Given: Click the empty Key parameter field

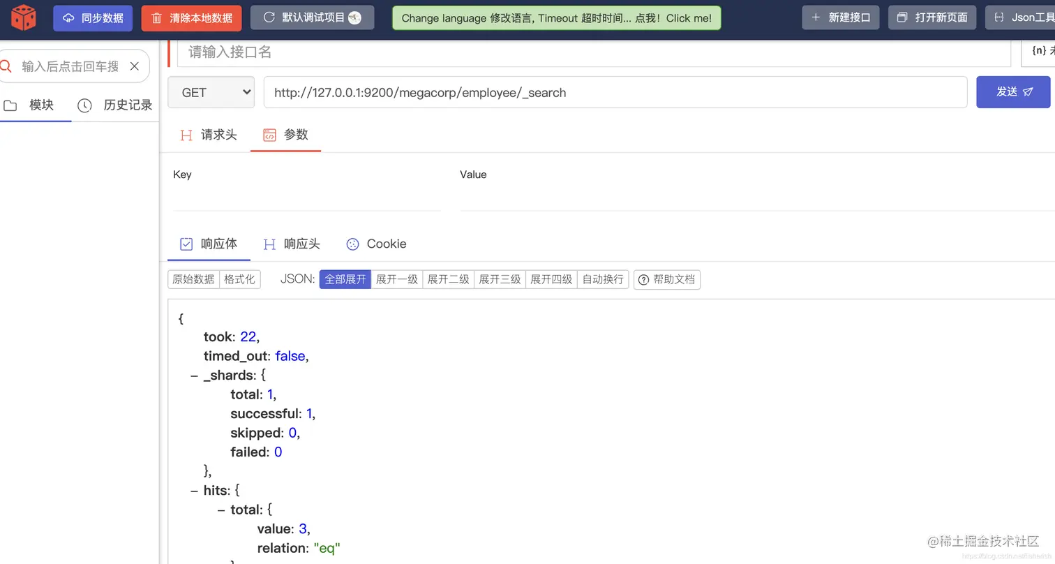Looking at the screenshot, I should pyautogui.click(x=307, y=198).
